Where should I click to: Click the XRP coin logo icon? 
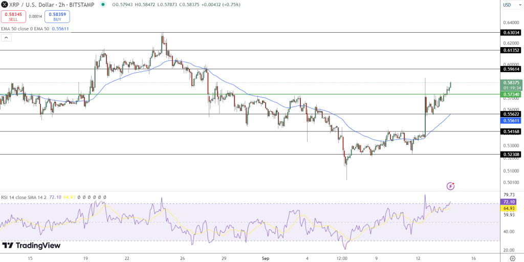point(5,5)
